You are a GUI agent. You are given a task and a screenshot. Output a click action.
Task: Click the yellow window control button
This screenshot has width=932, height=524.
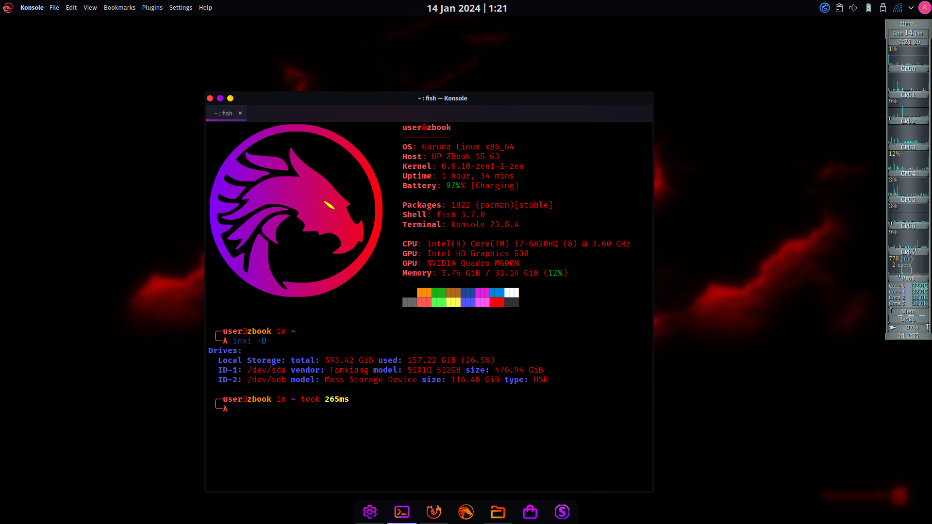231,98
